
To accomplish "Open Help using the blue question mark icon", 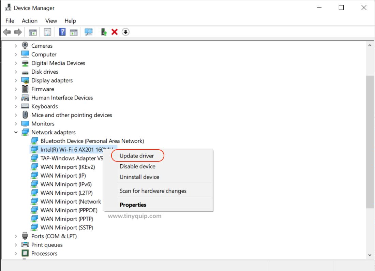I will pyautogui.click(x=62, y=32).
